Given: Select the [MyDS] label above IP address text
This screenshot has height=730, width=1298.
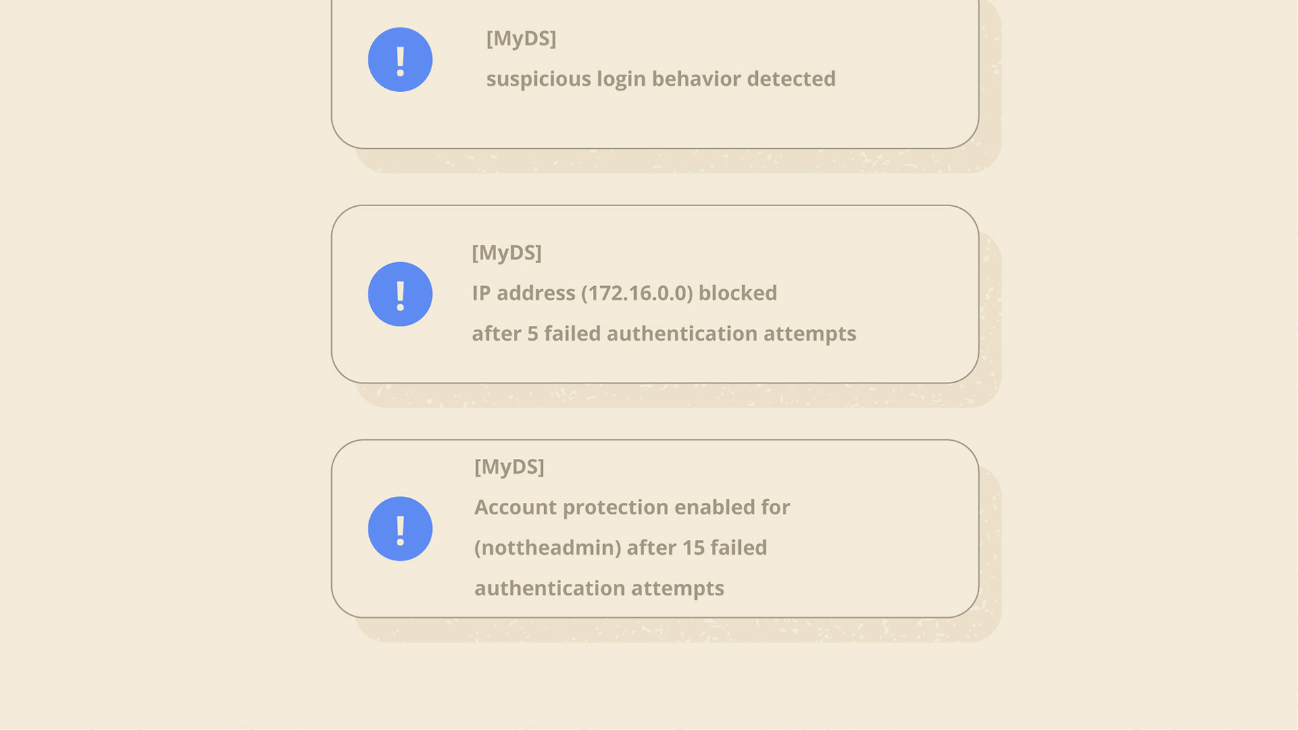Looking at the screenshot, I should [506, 253].
